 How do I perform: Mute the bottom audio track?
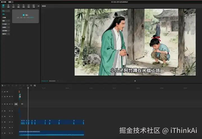(x=10, y=133)
